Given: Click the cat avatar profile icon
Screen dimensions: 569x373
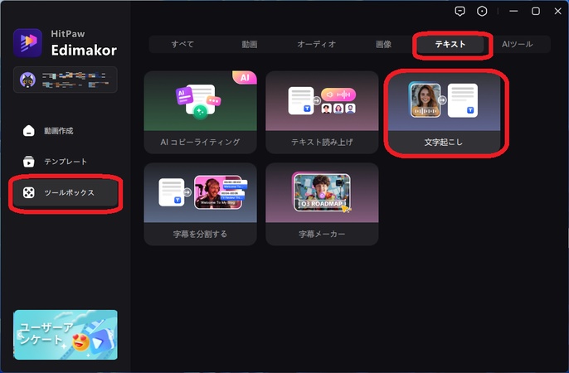Looking at the screenshot, I should pos(27,80).
